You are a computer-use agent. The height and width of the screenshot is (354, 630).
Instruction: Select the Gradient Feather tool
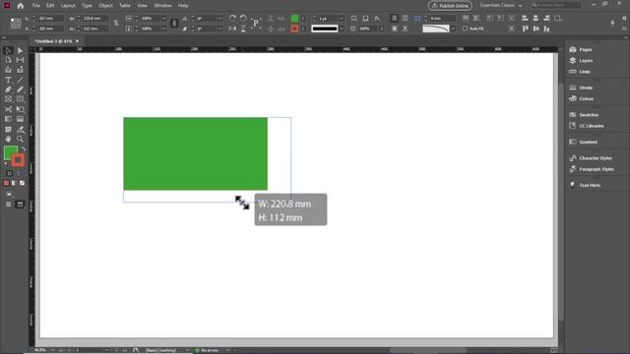pos(20,119)
